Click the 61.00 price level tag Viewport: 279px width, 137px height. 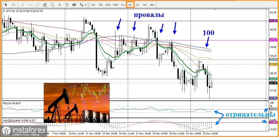(x=274, y=21)
